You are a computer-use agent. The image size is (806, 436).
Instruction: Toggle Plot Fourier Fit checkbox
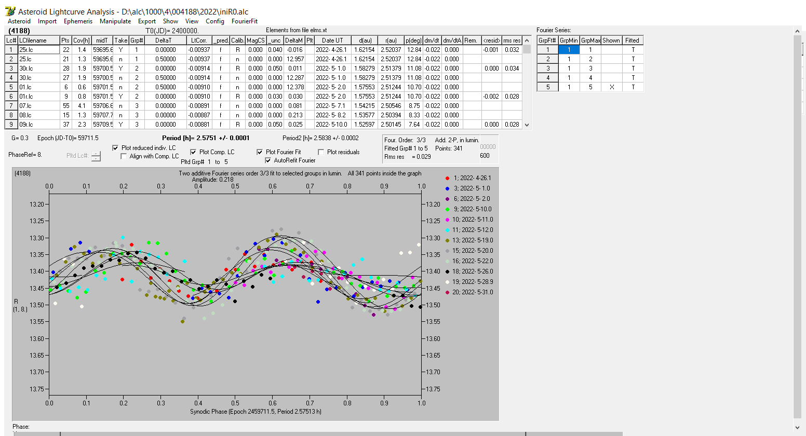click(260, 152)
